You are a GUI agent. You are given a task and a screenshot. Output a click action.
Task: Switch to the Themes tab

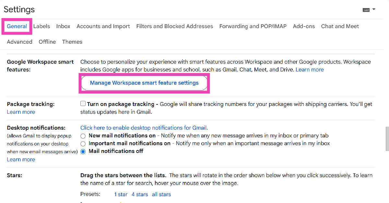pyautogui.click(x=72, y=42)
